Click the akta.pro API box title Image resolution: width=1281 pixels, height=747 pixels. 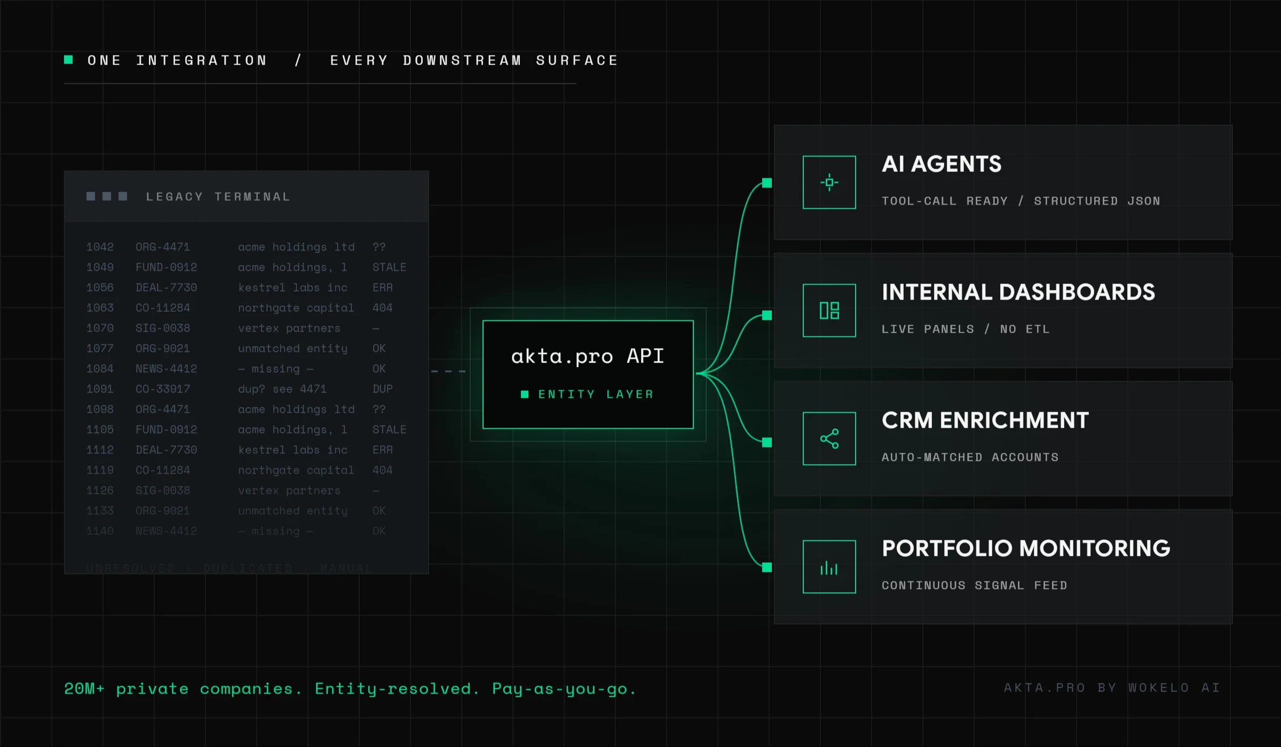pyautogui.click(x=588, y=356)
